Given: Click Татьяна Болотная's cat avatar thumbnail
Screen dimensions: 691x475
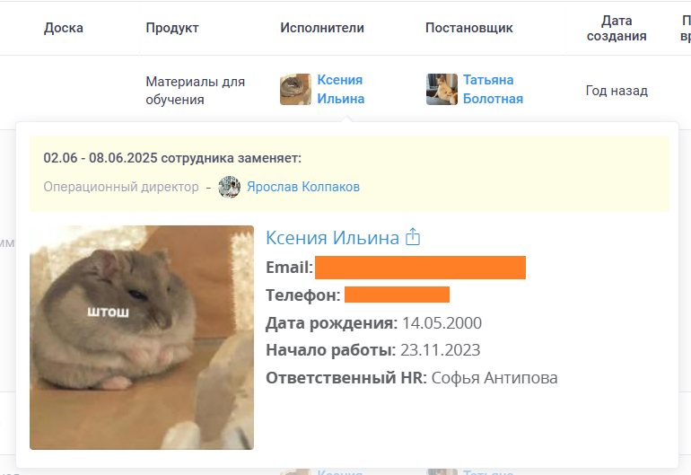Looking at the screenshot, I should click(442, 89).
